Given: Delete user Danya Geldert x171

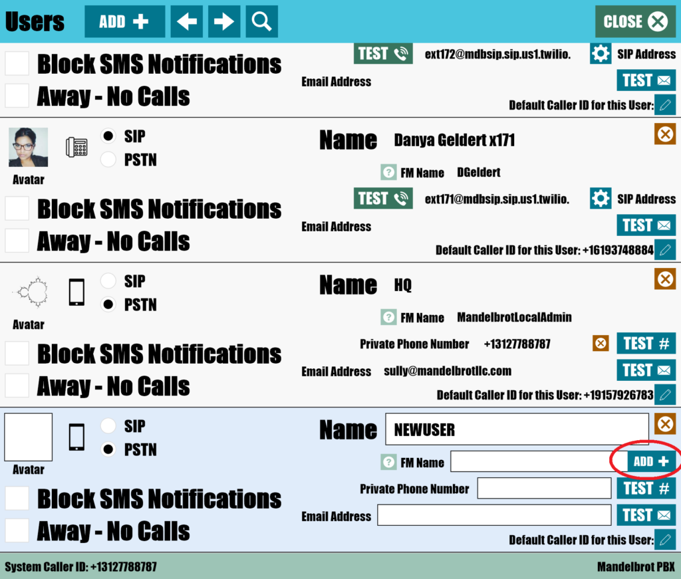Looking at the screenshot, I should click(x=665, y=134).
